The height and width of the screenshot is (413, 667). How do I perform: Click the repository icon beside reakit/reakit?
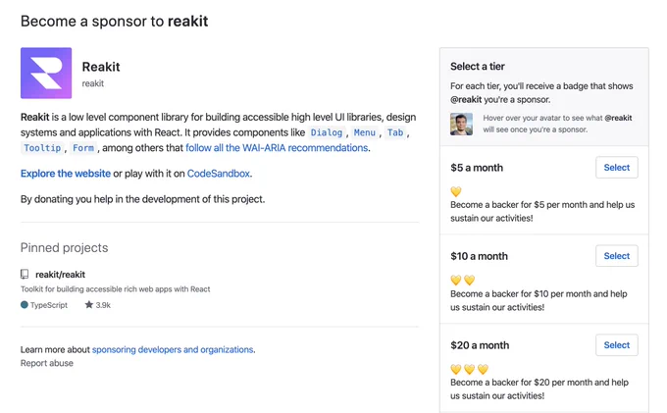[25, 274]
